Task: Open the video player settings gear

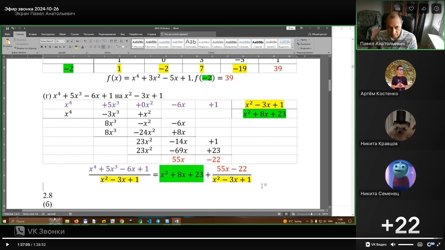Action: point(430,244)
